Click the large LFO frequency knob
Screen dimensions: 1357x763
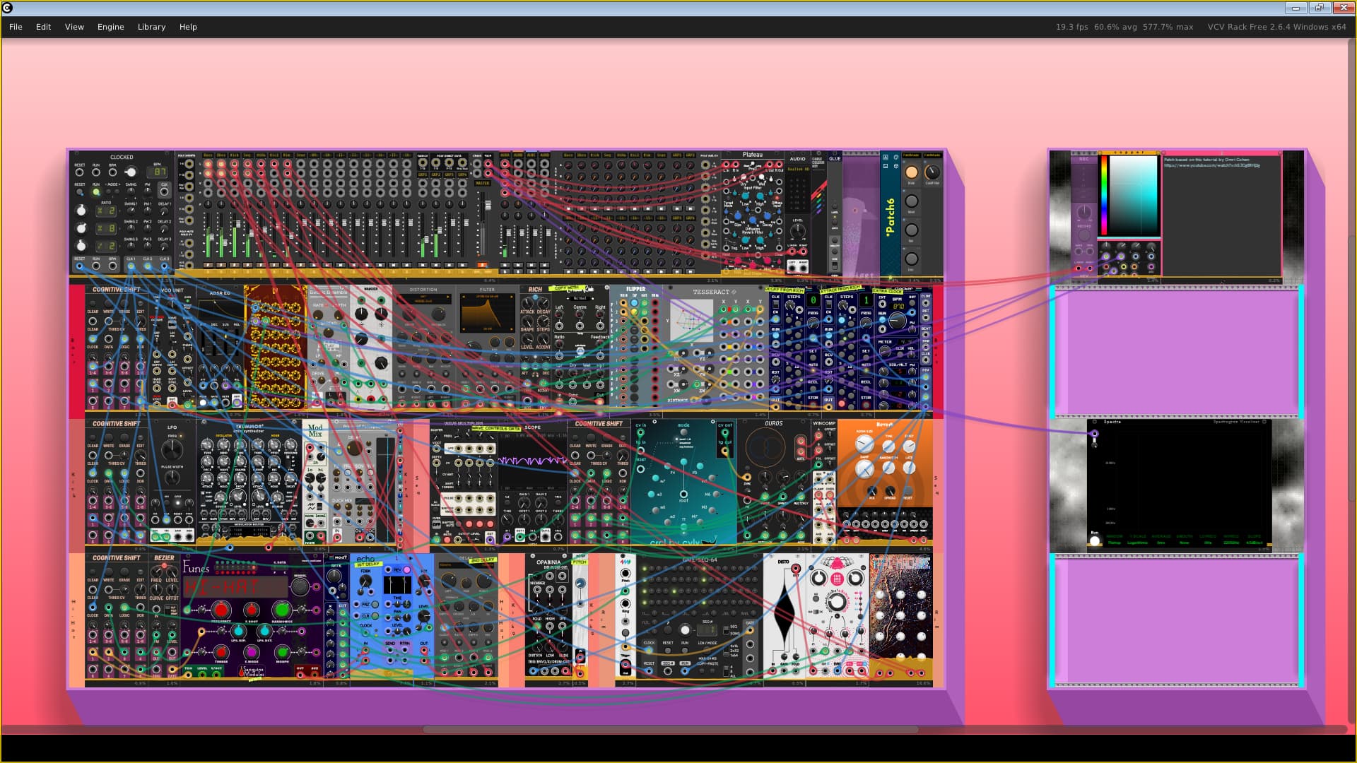click(172, 449)
